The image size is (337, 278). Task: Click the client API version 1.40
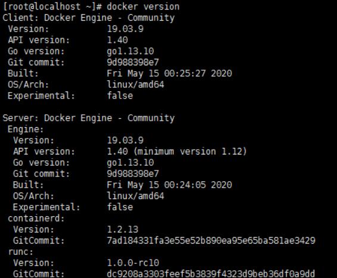[x=117, y=40]
